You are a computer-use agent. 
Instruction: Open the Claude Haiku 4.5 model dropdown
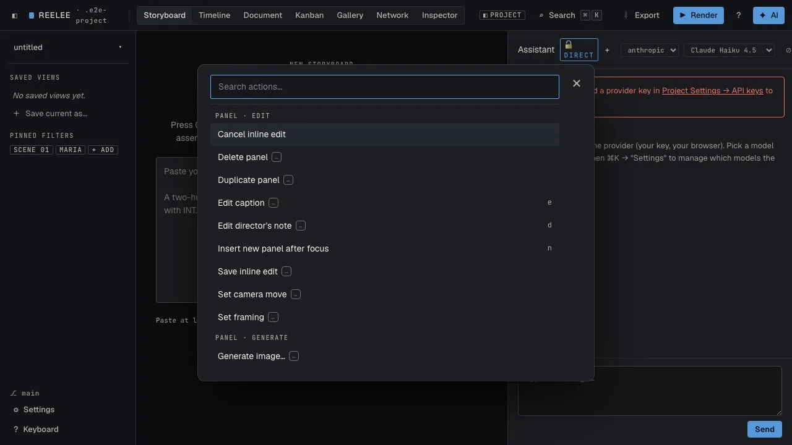[729, 50]
